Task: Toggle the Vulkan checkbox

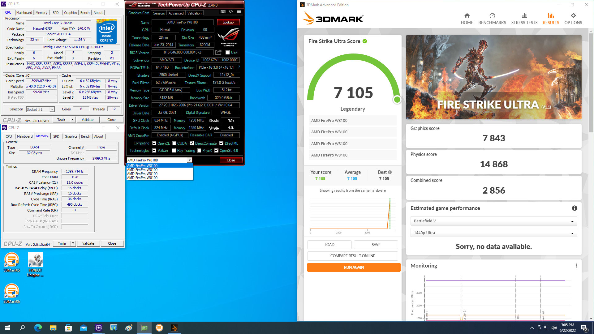Action: (x=154, y=151)
